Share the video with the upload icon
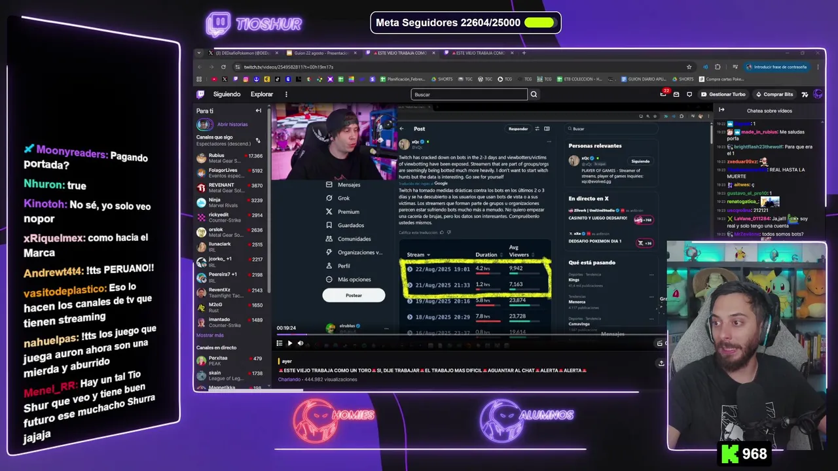838x471 pixels. 661,363
